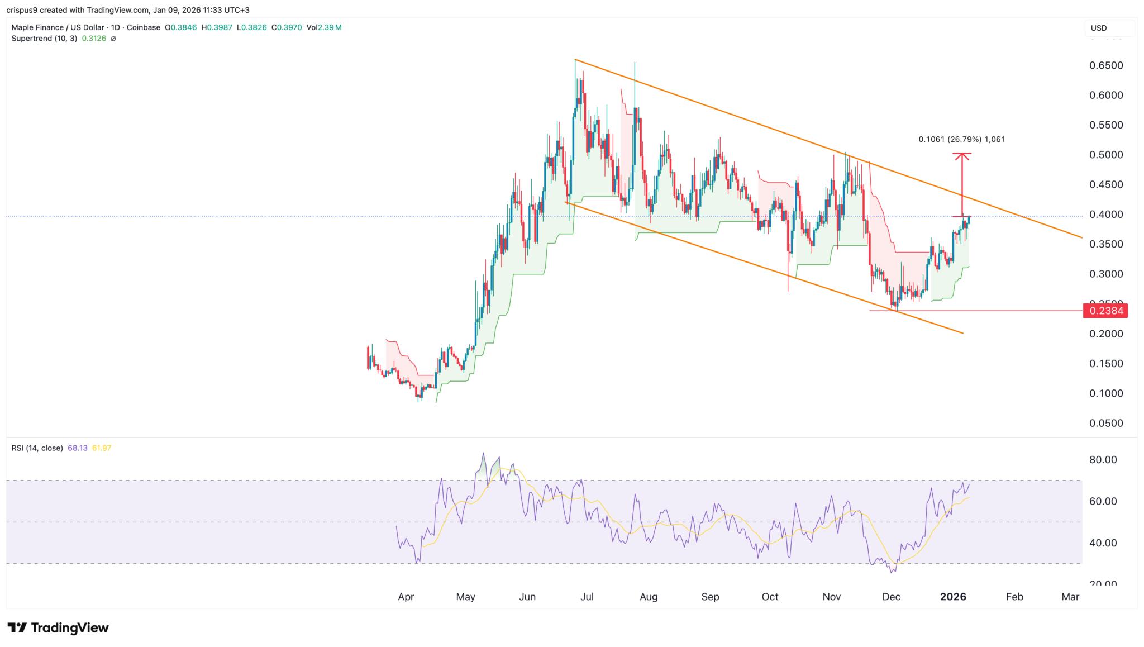The image size is (1144, 647).
Task: Click the Coinbase exchange label
Action: point(145,27)
